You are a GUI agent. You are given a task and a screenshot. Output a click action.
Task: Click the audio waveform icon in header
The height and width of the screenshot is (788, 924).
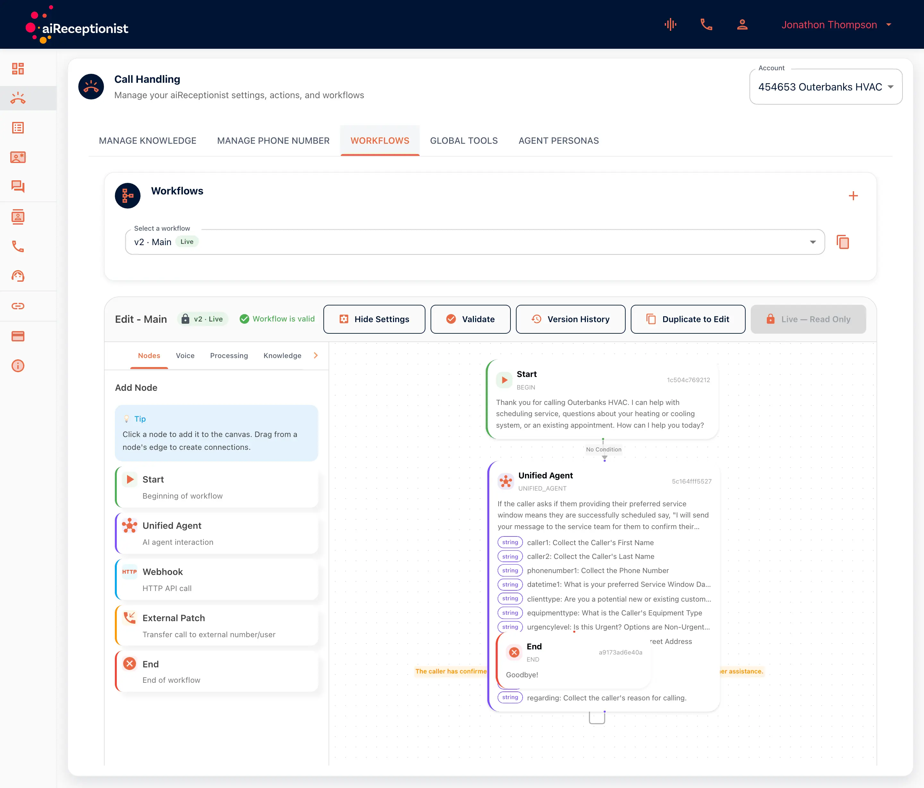(x=670, y=24)
